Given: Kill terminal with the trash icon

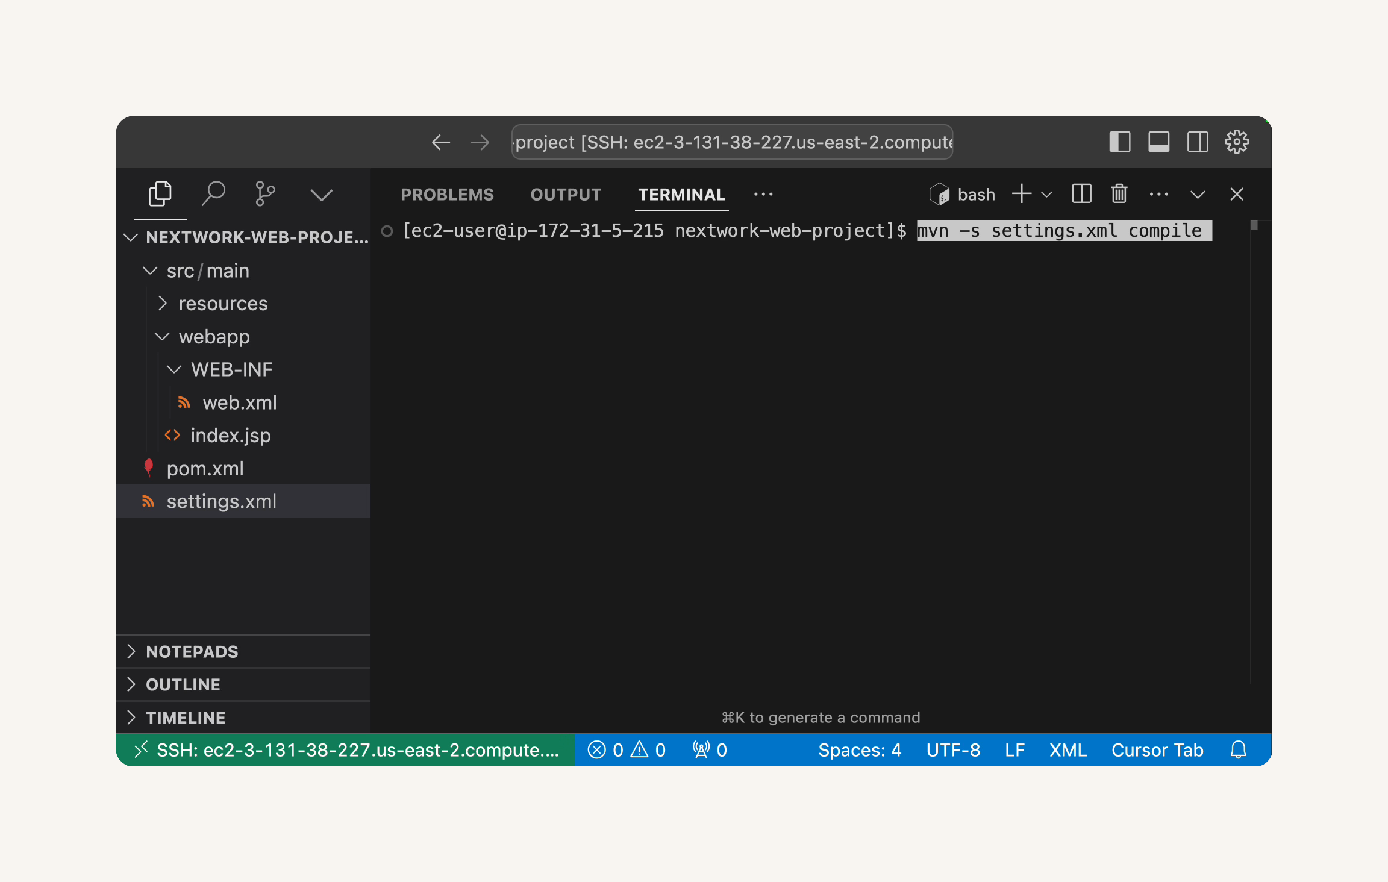Looking at the screenshot, I should 1119,194.
